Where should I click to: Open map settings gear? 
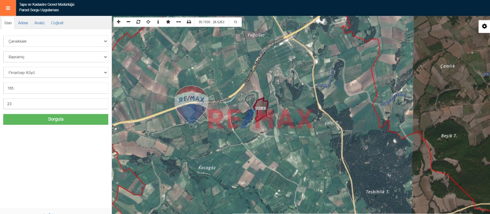point(484,26)
